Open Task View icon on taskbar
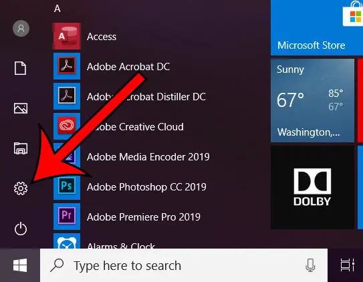This screenshot has width=363, height=282. tap(347, 265)
